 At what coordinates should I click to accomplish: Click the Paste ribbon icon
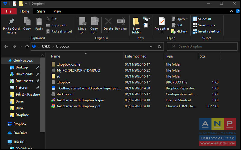[39, 21]
